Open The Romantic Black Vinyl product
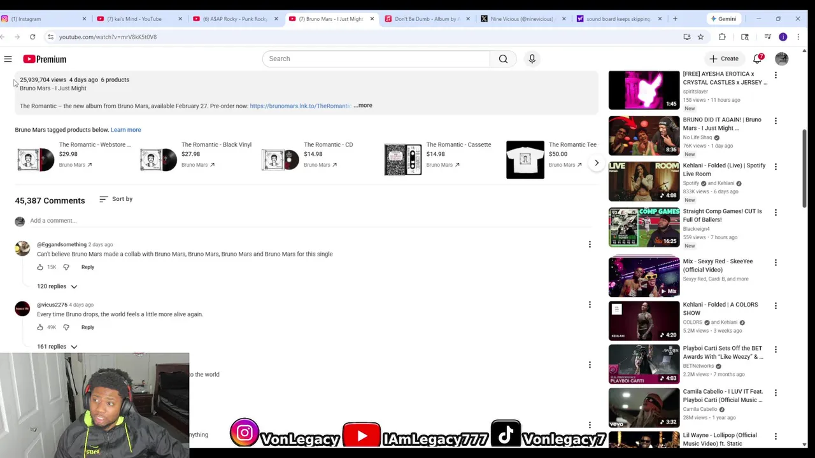The image size is (815, 458). [196, 158]
